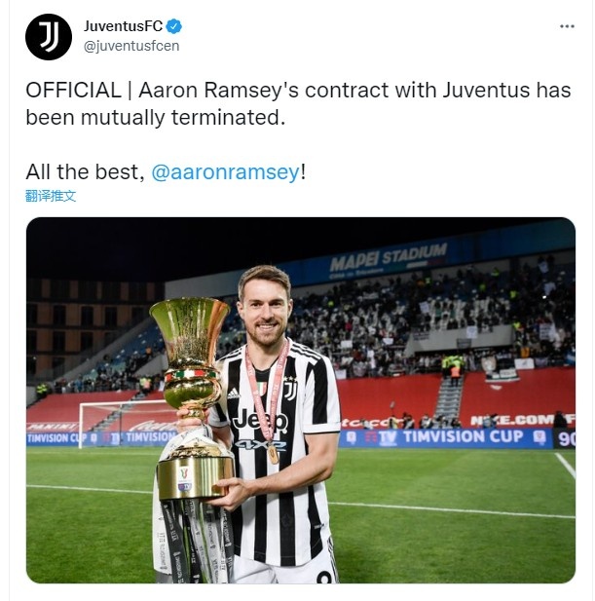This screenshot has width=595, height=601.
Task: Click the @juventusfcen handle
Action: click(131, 46)
